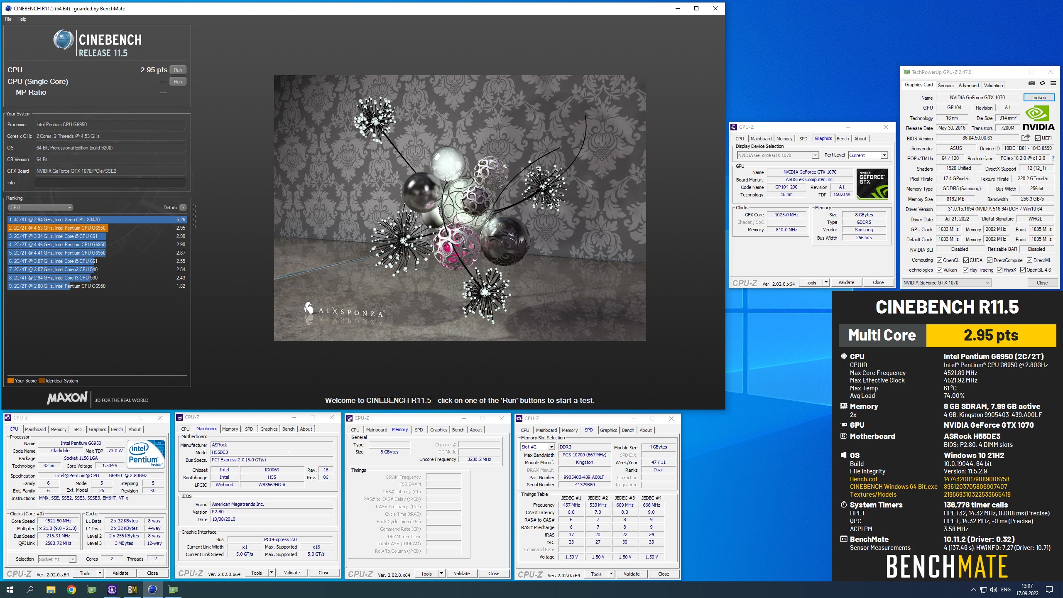Click the GPU-Z title bar card icon
1063x598 pixels.
tap(907, 72)
